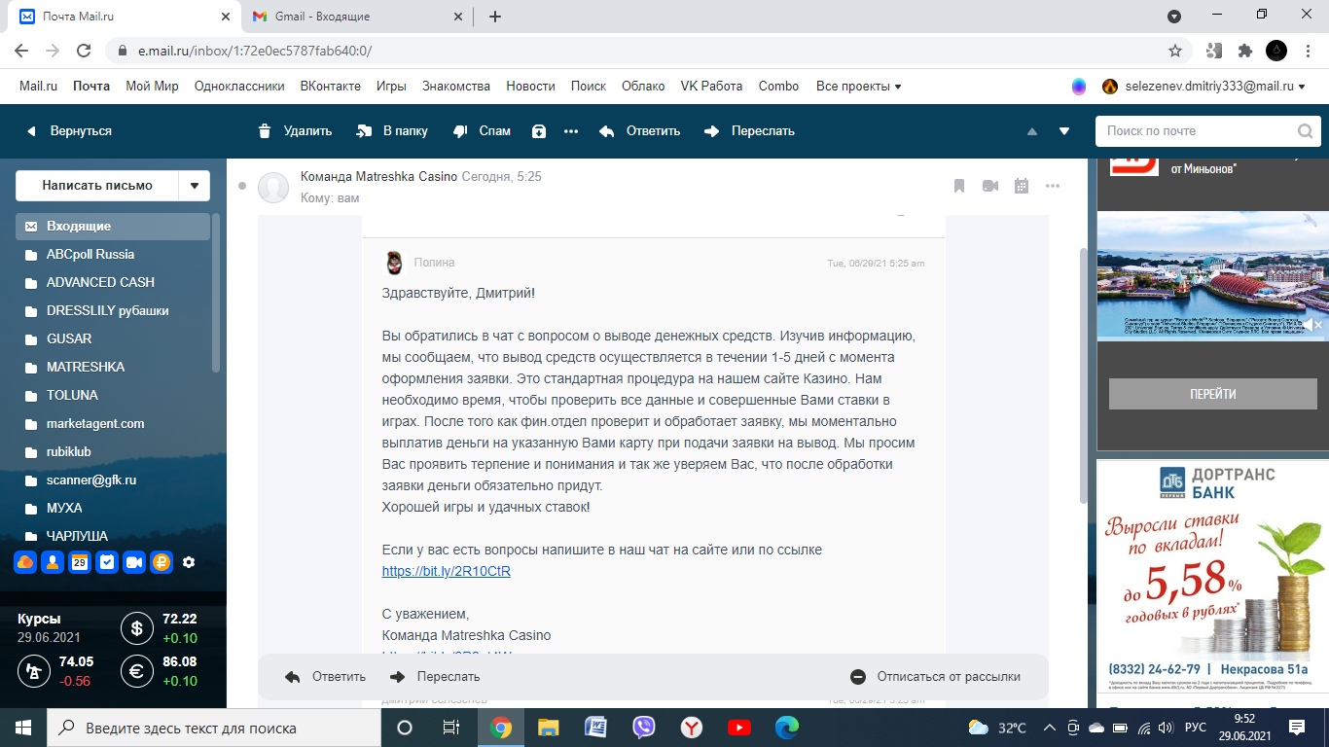Open the bit.ly/2R10CtR chat link
The width and height of the screenshot is (1329, 747).
click(447, 571)
